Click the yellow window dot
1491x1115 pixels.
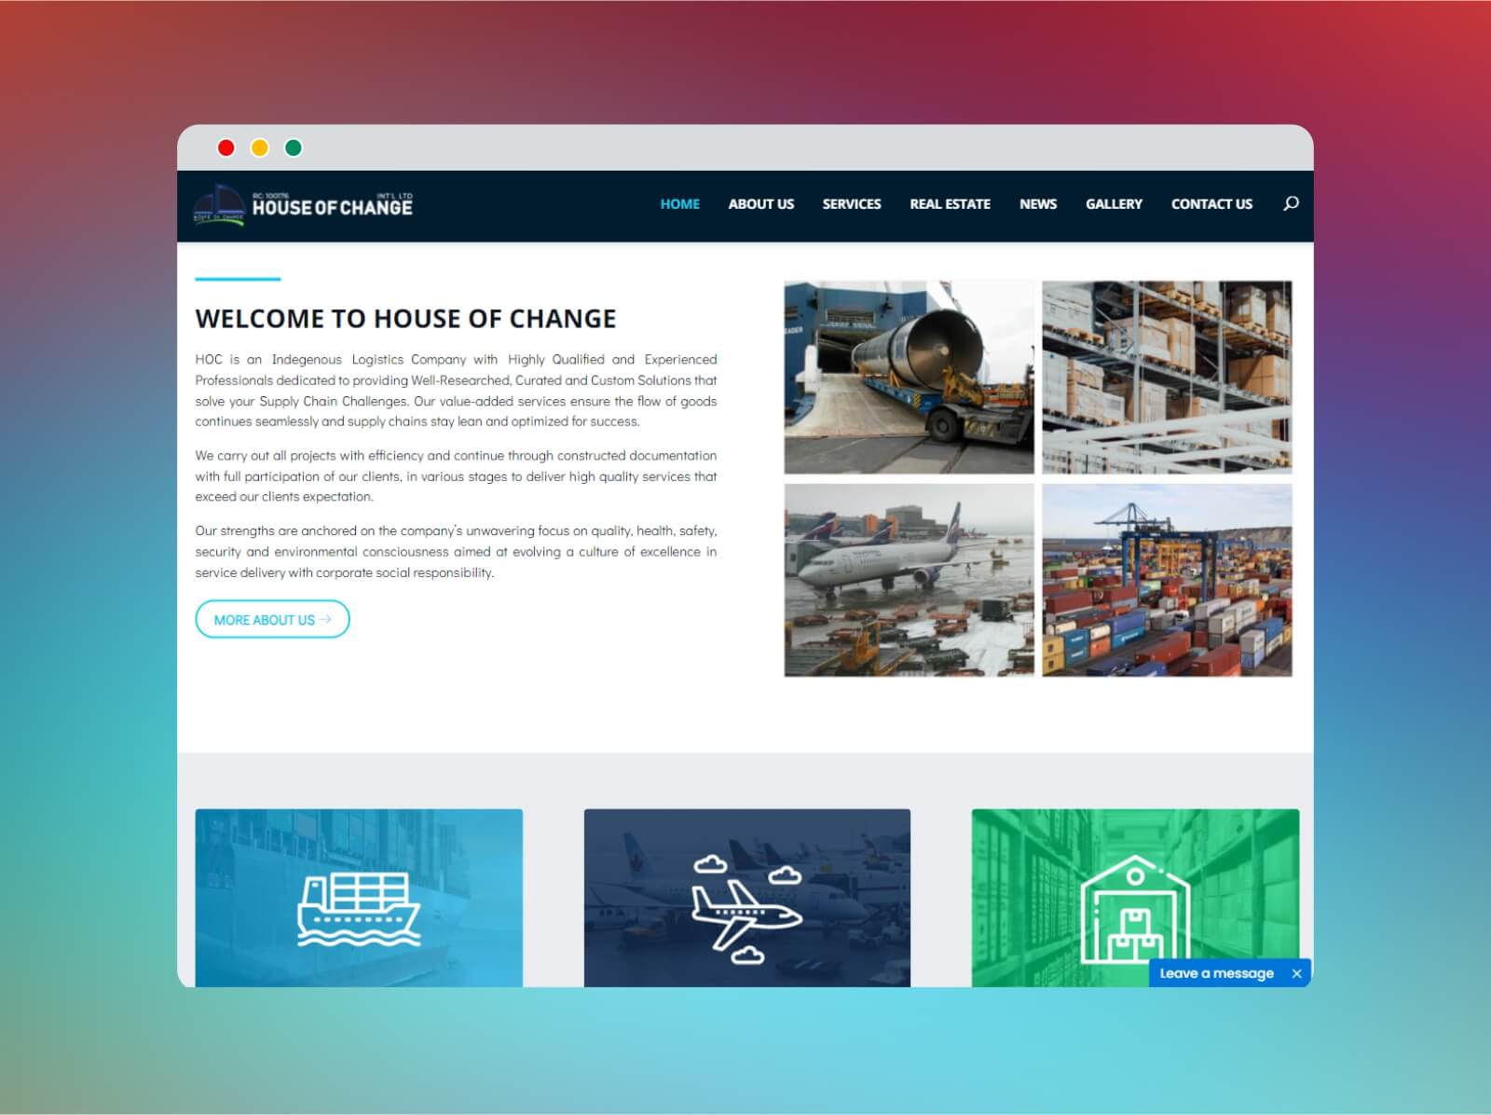coord(260,147)
